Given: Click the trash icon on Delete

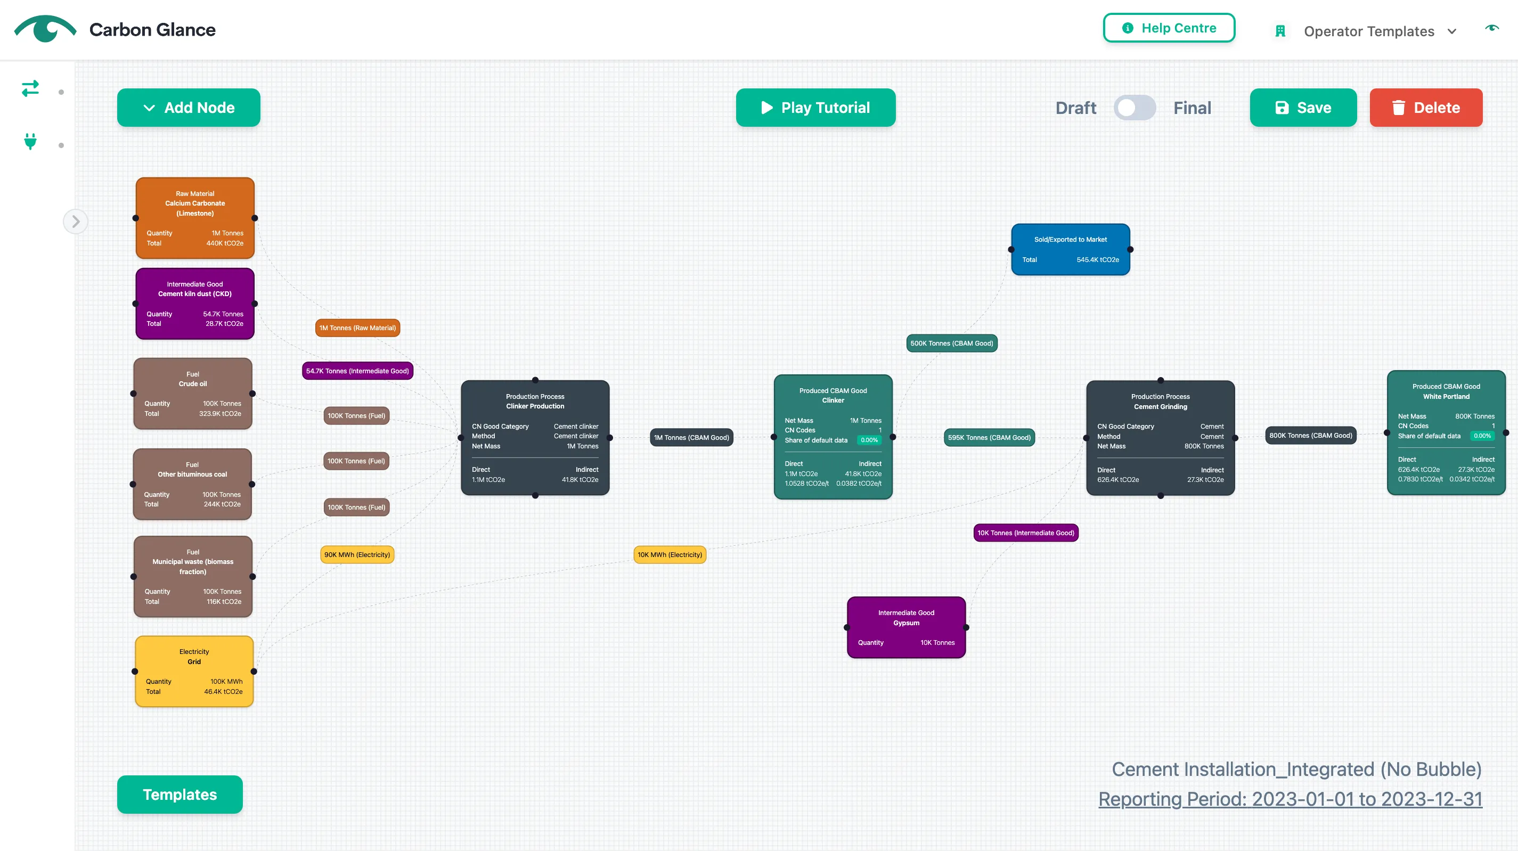Looking at the screenshot, I should (x=1398, y=107).
